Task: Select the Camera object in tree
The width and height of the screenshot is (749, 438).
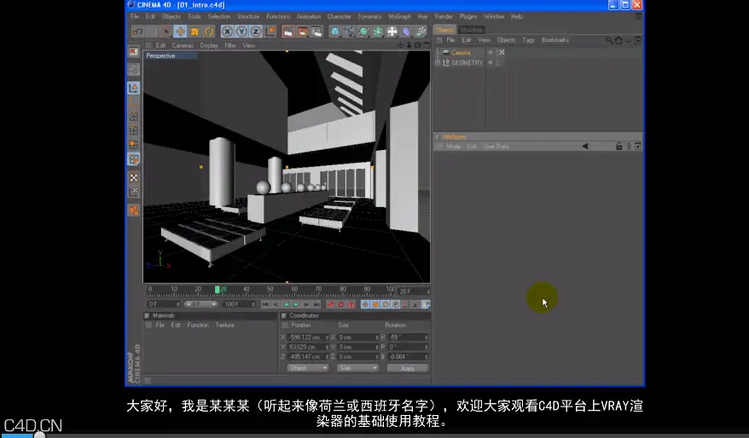Action: pos(461,53)
